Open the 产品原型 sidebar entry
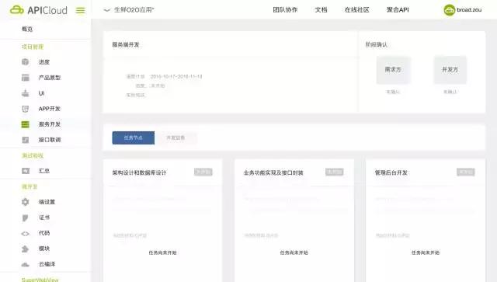 pyautogui.click(x=50, y=78)
